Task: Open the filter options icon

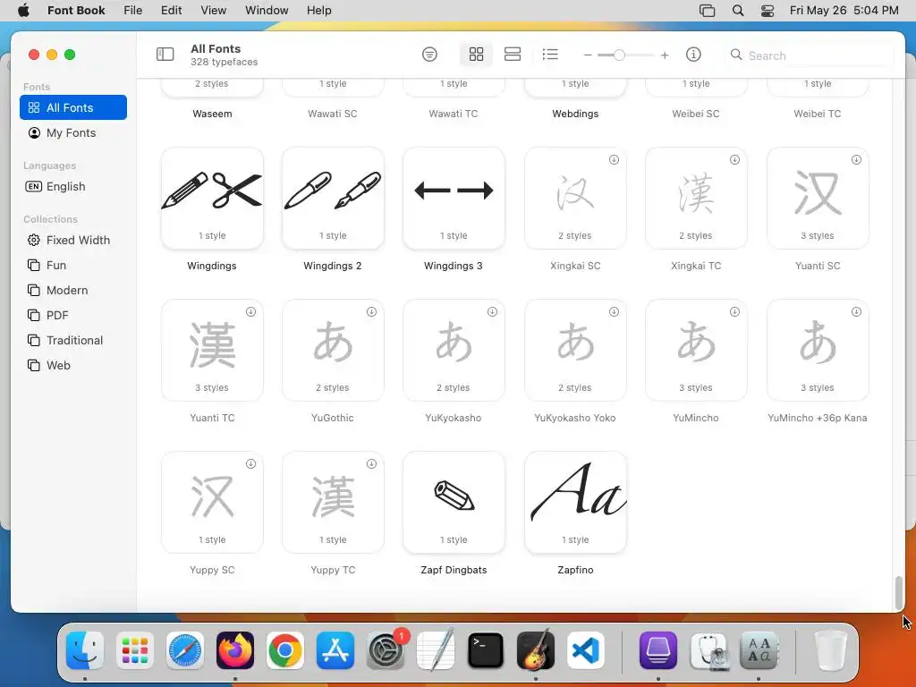Action: (x=429, y=55)
